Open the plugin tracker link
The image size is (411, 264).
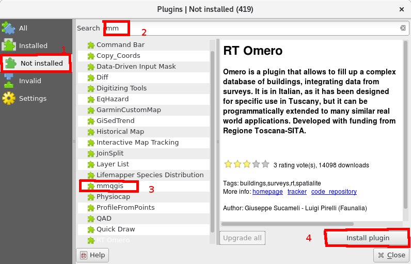coord(297,192)
